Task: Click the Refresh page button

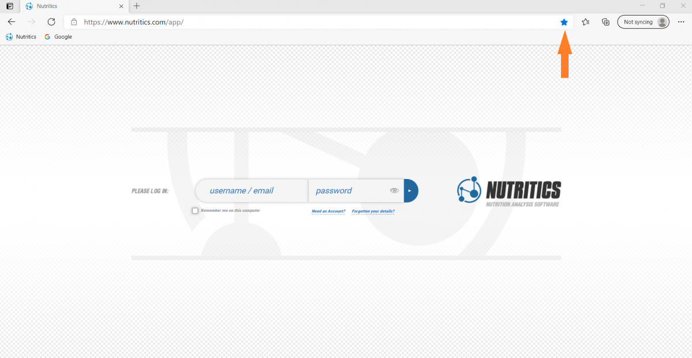Action: click(51, 22)
